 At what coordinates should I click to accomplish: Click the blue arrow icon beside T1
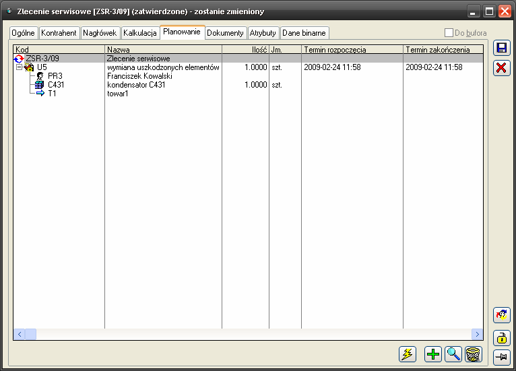click(40, 94)
